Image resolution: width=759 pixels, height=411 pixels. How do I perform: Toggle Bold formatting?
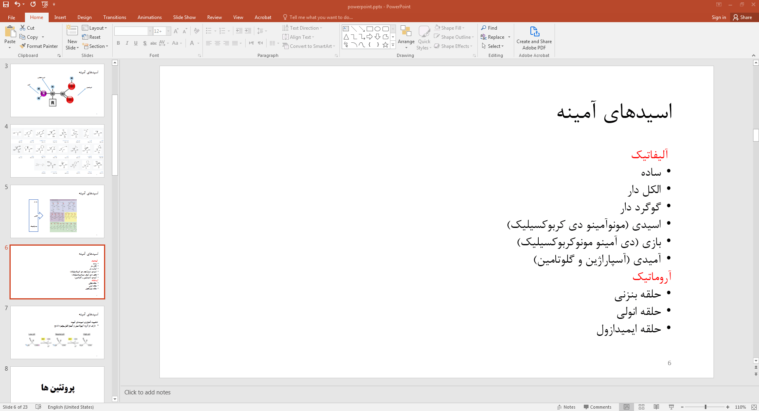click(x=118, y=43)
